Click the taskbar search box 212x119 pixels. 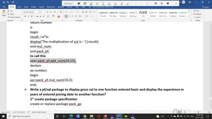(x=30, y=116)
